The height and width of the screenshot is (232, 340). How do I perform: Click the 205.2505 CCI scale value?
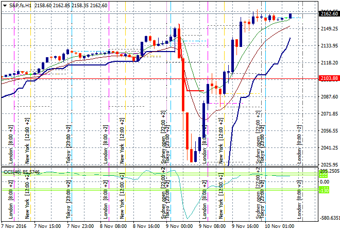click(330, 171)
